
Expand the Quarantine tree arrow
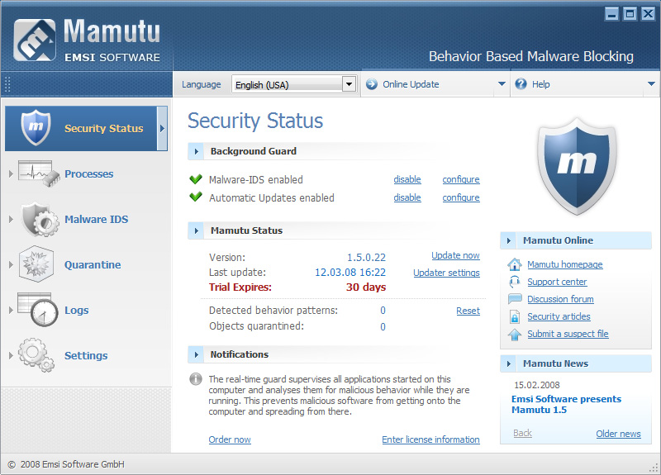click(11, 264)
